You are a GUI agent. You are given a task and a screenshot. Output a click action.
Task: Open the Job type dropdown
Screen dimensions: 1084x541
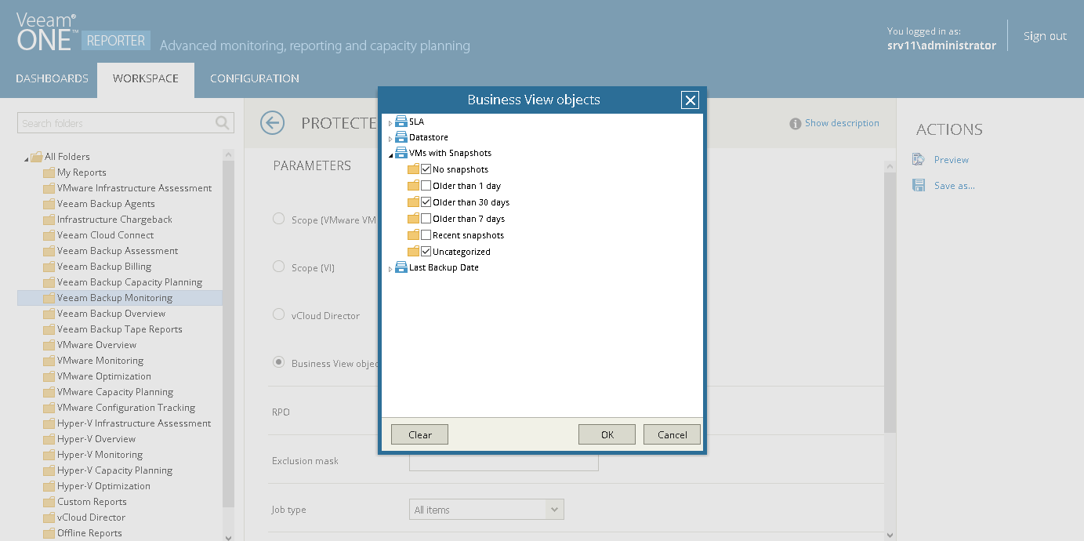click(555, 510)
